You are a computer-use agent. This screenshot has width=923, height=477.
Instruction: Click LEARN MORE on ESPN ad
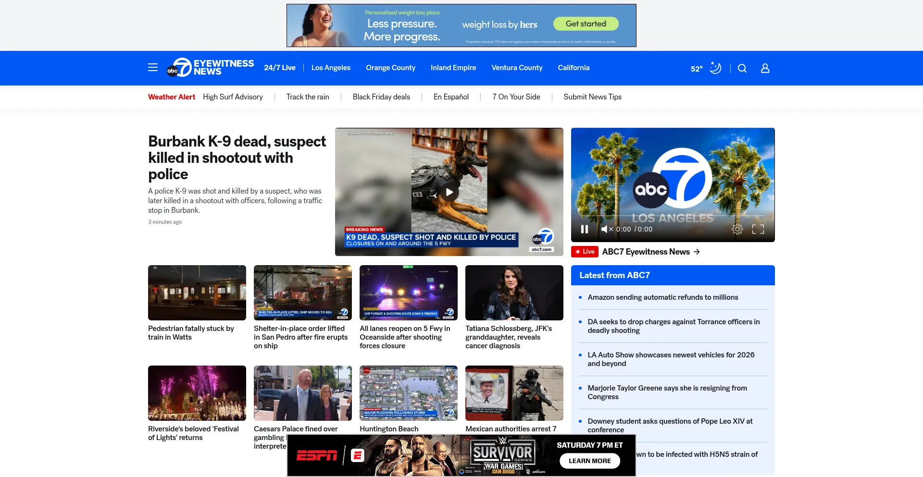[589, 461]
